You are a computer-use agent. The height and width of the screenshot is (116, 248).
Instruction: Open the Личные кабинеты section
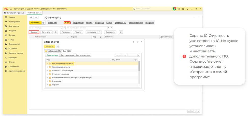coord(136,23)
